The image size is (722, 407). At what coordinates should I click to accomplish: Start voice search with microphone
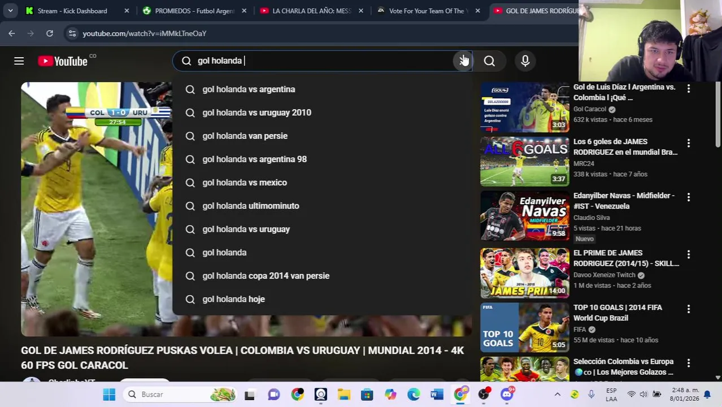(x=525, y=61)
